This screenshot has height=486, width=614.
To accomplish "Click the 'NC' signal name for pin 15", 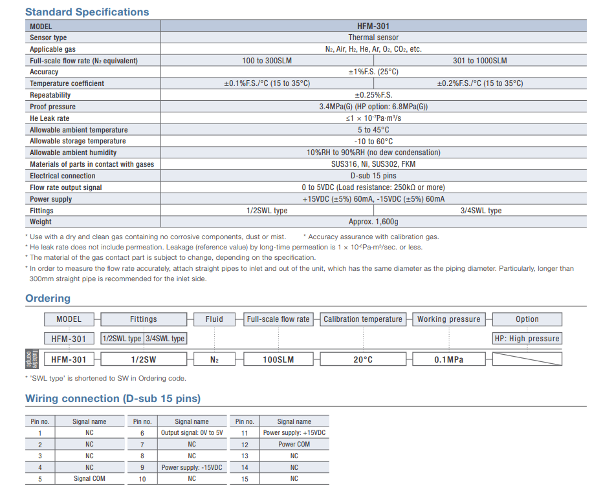I will pyautogui.click(x=294, y=479).
